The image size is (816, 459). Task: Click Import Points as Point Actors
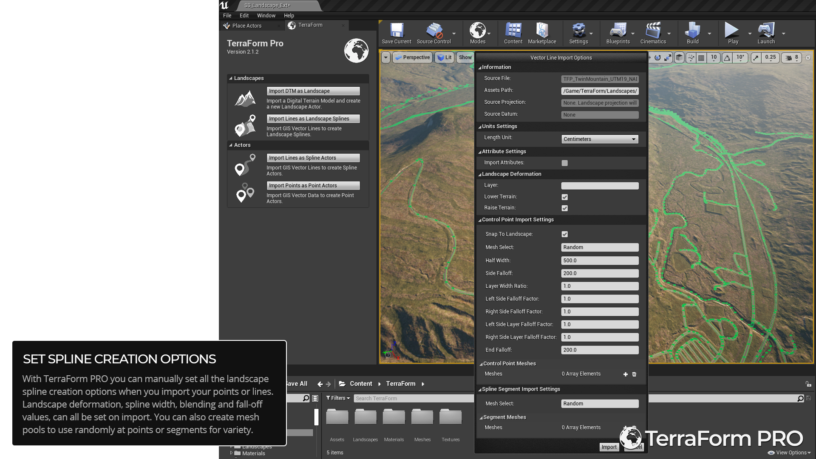(x=313, y=186)
